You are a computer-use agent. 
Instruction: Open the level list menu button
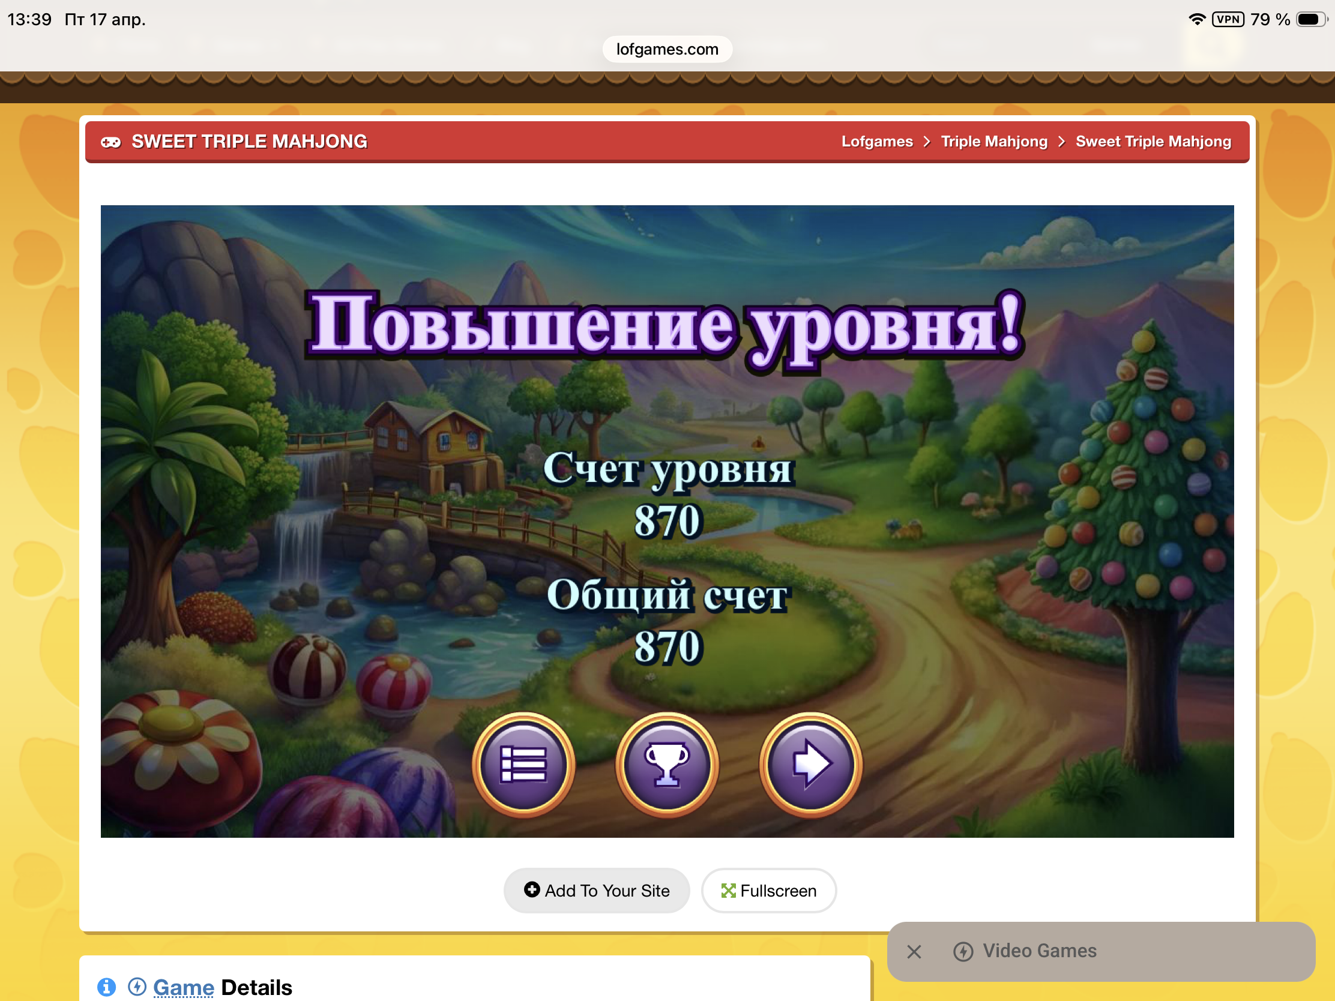[523, 764]
